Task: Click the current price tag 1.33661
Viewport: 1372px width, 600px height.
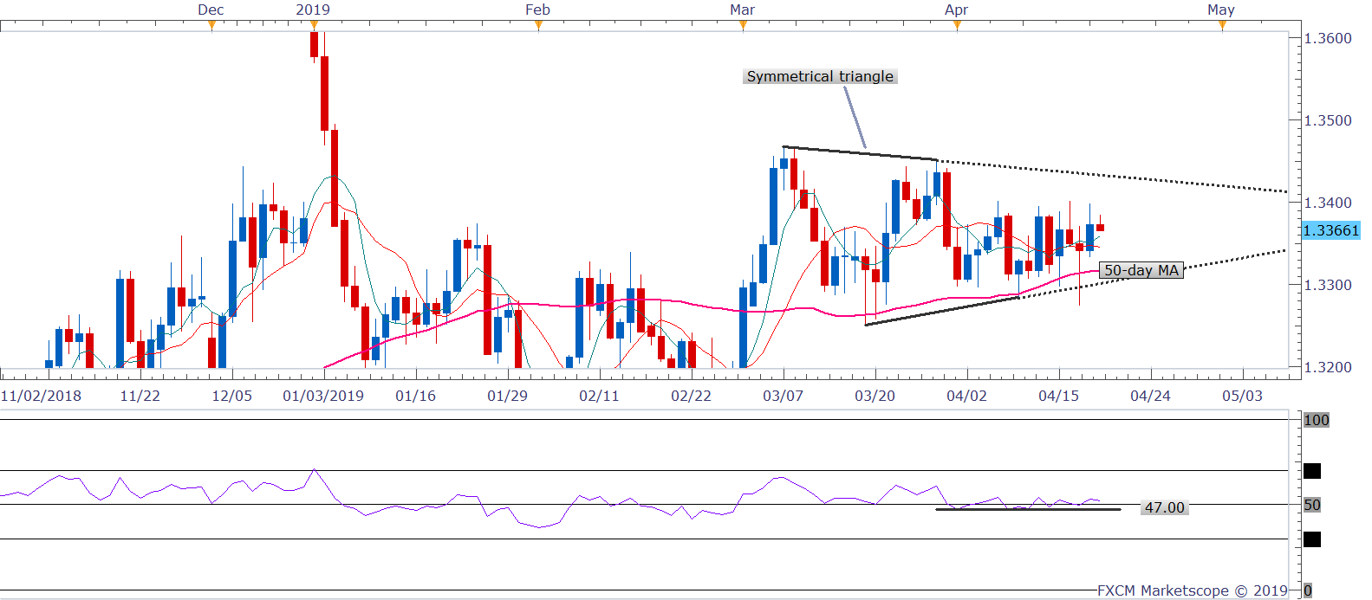Action: click(x=1330, y=230)
